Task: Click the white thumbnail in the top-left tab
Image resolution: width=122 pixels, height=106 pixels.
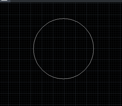Action: coord(4,0)
